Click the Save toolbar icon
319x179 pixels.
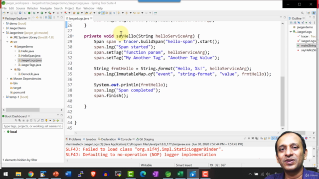click(x=12, y=13)
